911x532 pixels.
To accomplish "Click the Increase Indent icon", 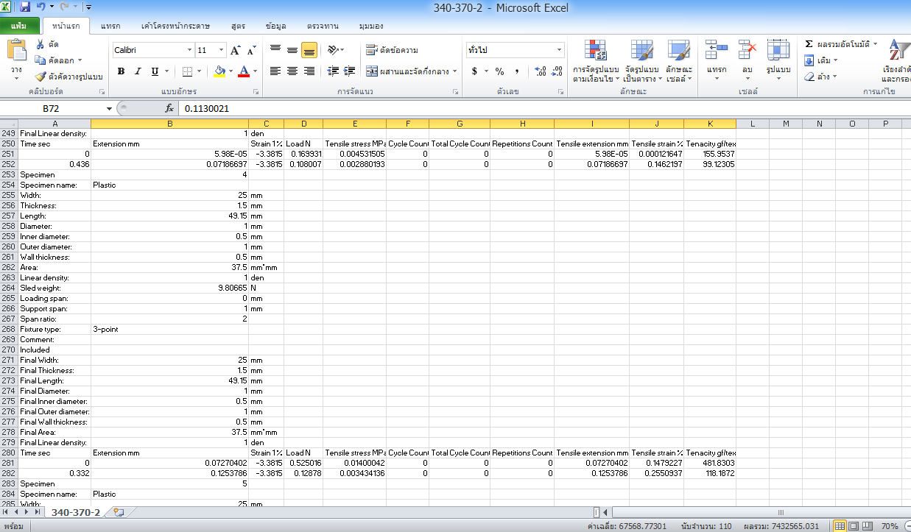I will coord(348,71).
